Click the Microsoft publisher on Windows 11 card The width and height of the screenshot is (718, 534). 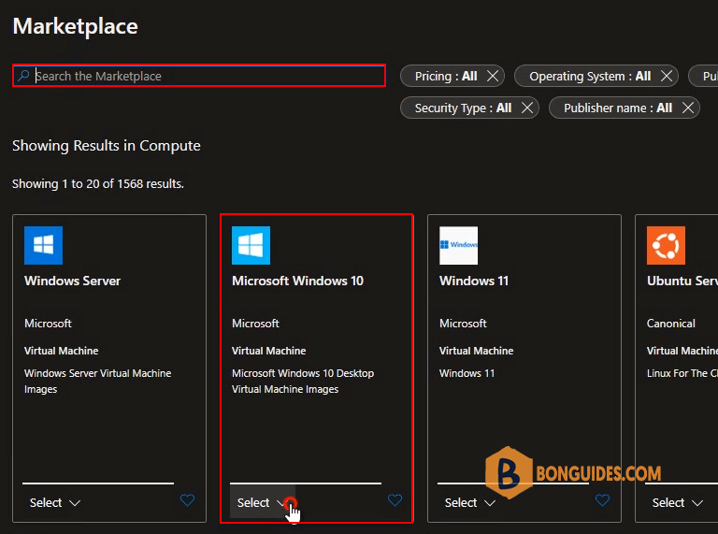click(463, 324)
